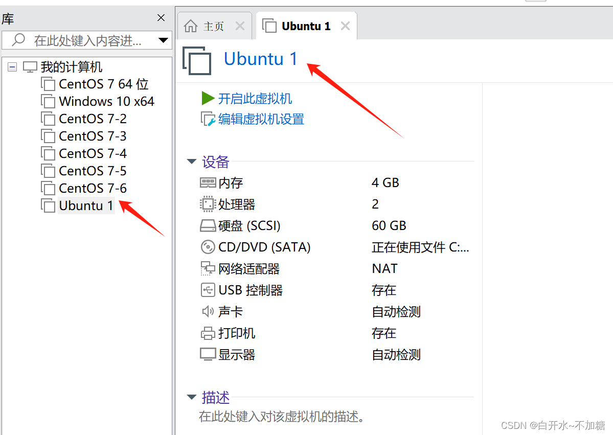Click the VM icon beside CentOS 7-2
Viewport: 613px width, 435px height.
click(48, 119)
